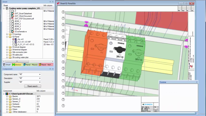Collapse the 02-Panel folder
Image resolution: width=206 pixels, height=116 pixels.
click(7, 37)
